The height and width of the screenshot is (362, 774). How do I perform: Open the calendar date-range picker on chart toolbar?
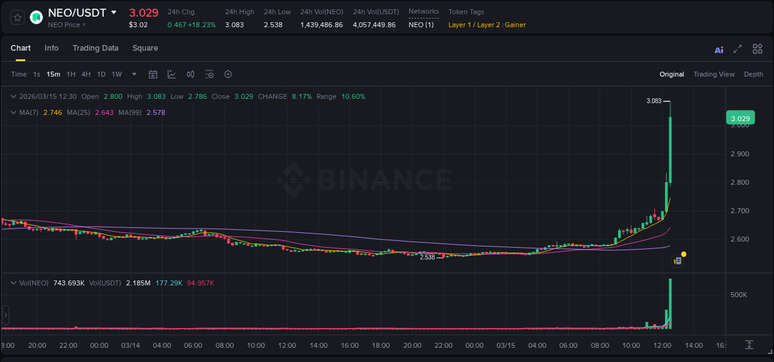(153, 74)
